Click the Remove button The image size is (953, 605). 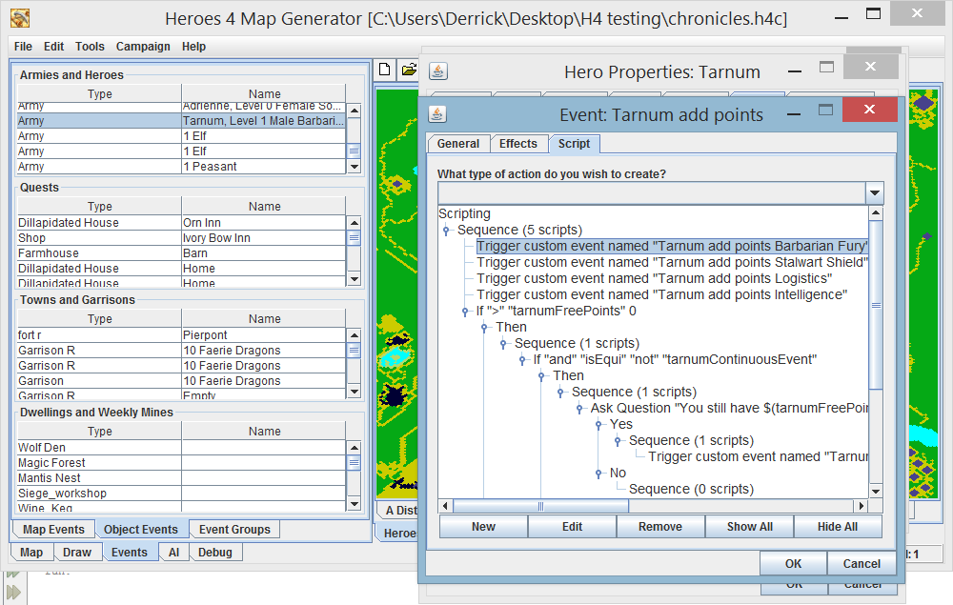660,527
